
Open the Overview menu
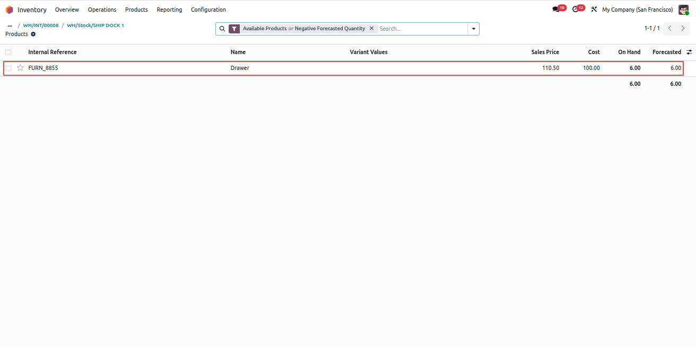[67, 10]
